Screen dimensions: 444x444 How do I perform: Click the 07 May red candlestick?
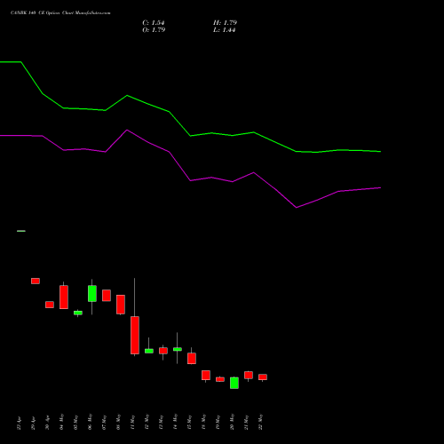pyautogui.click(x=107, y=296)
